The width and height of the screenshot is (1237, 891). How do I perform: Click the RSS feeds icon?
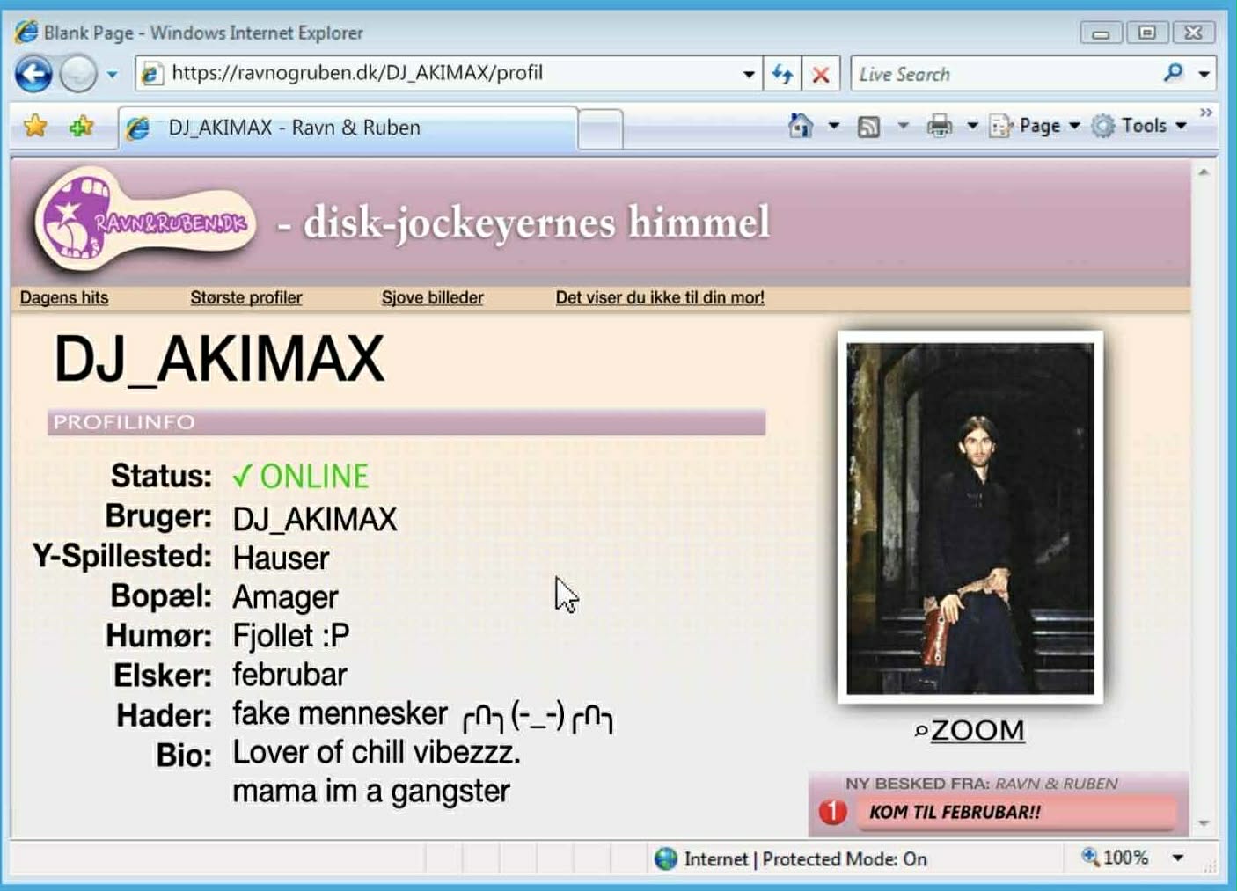pyautogui.click(x=868, y=127)
